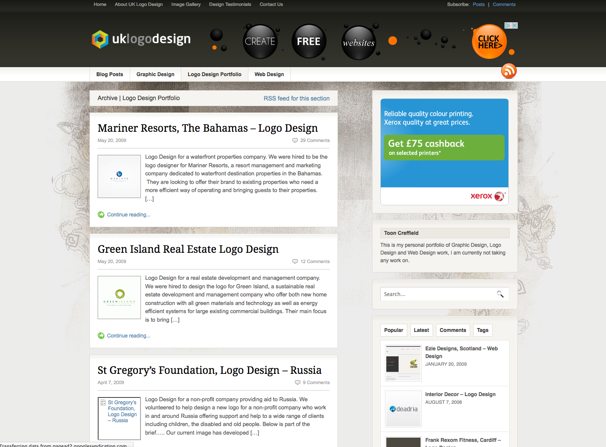Open the Image Gallery menu item

[x=186, y=4]
